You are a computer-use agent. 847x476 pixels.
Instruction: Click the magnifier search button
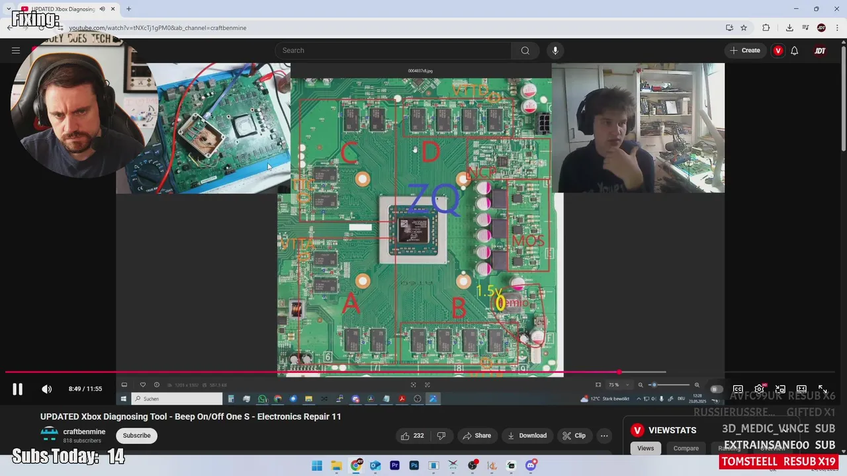pos(525,50)
